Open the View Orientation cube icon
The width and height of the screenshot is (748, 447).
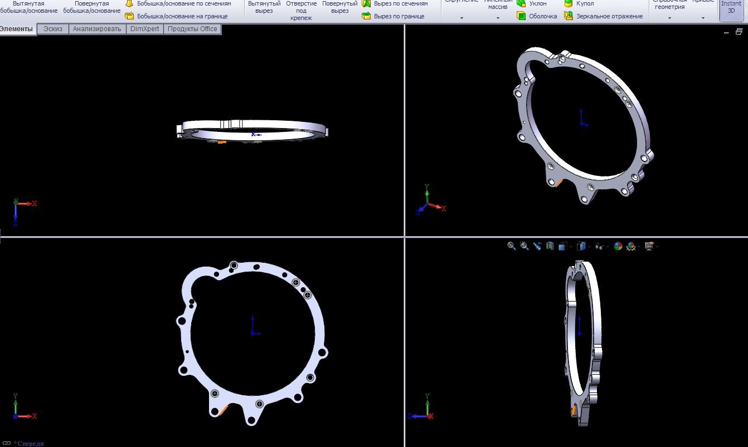pyautogui.click(x=563, y=245)
